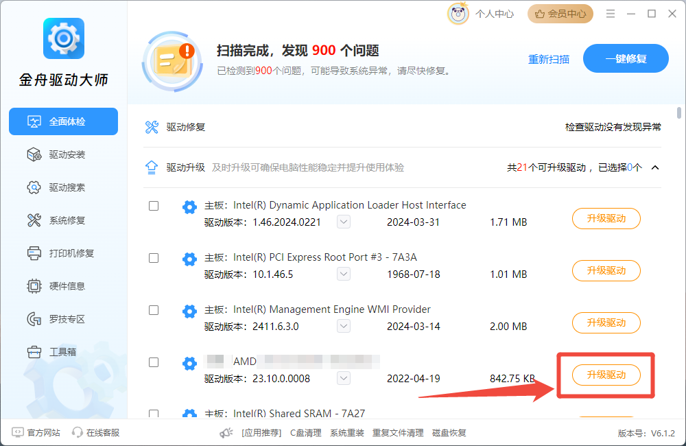Viewport: 686px width, 446px height.
Task: Open 全面体检 in the sidebar
Action: (63, 121)
